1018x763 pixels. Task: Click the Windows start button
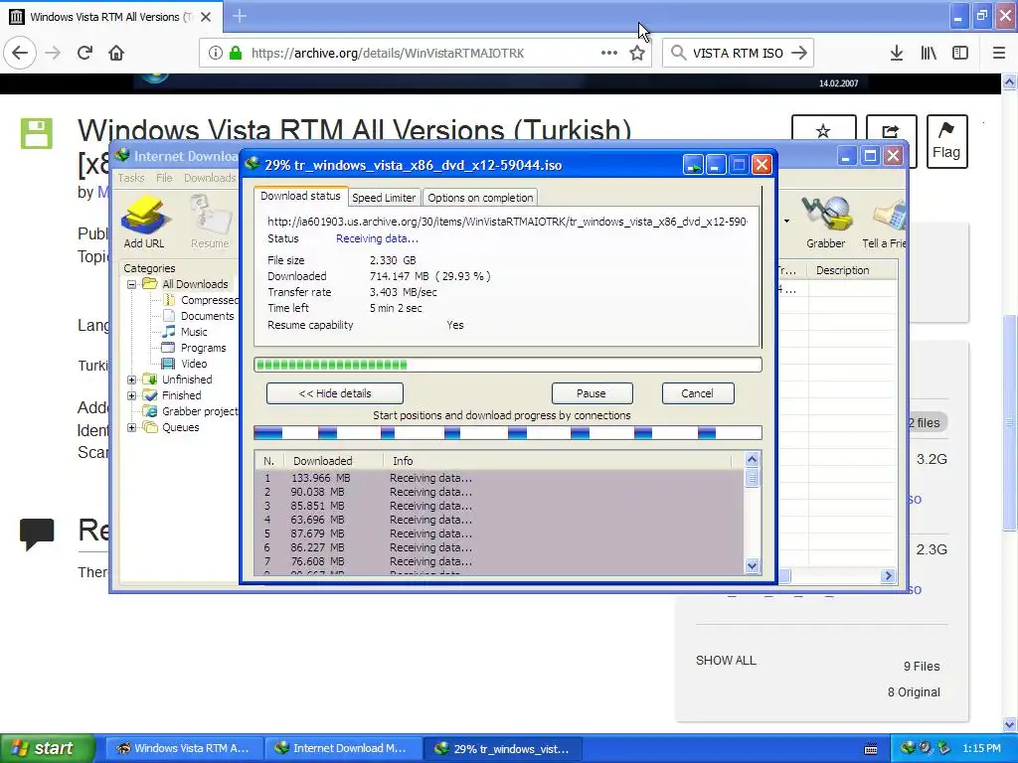tap(47, 749)
